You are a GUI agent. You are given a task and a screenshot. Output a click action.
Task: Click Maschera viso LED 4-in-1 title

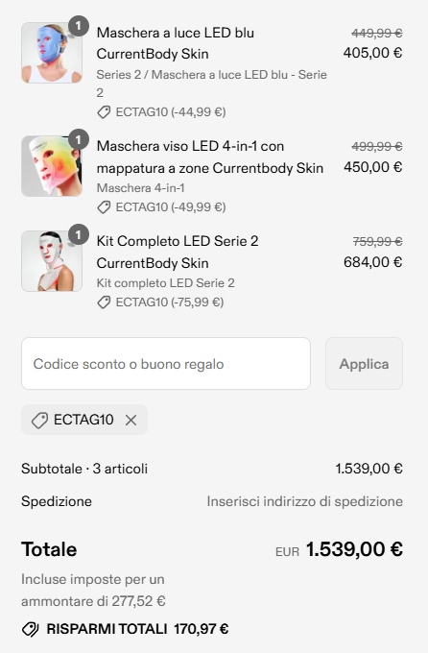pyautogui.click(x=210, y=157)
